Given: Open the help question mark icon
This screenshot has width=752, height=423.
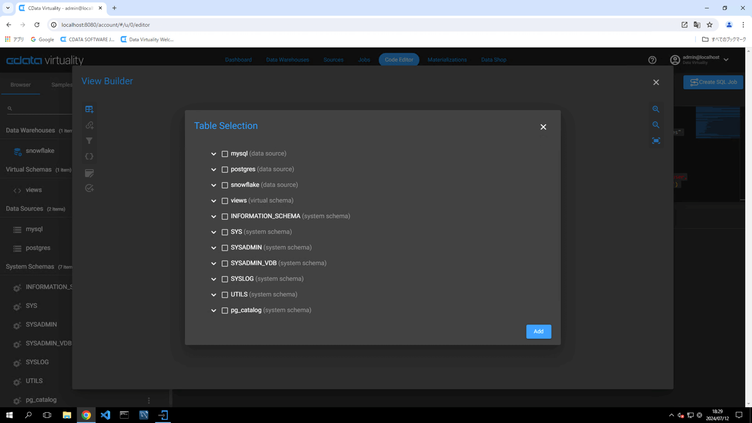Looking at the screenshot, I should (652, 60).
